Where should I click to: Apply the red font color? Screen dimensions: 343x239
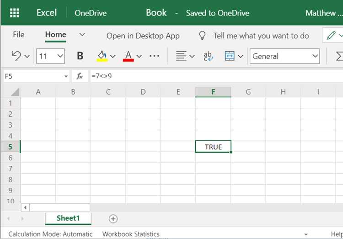pyautogui.click(x=129, y=56)
